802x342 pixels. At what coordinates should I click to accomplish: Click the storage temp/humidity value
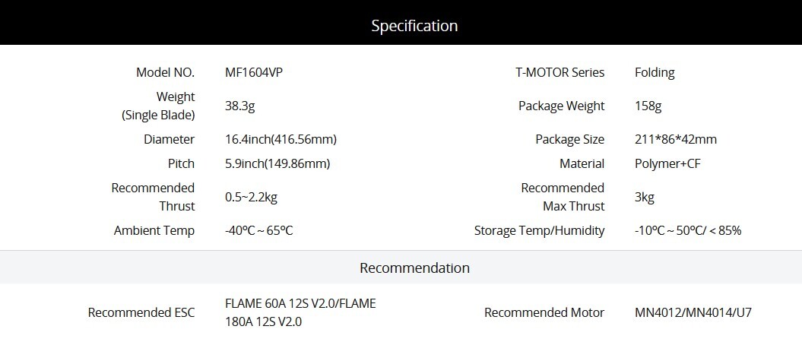tap(688, 230)
